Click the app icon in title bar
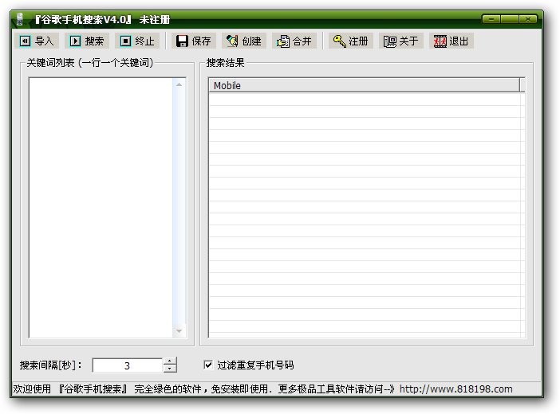The image size is (560, 414). tap(20, 19)
